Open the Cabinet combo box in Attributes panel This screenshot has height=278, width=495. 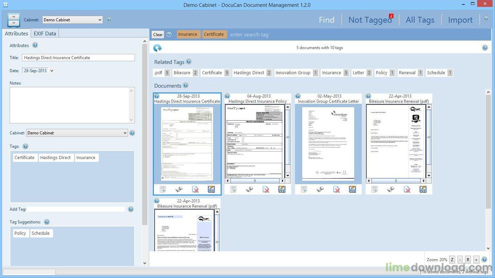[x=77, y=133]
